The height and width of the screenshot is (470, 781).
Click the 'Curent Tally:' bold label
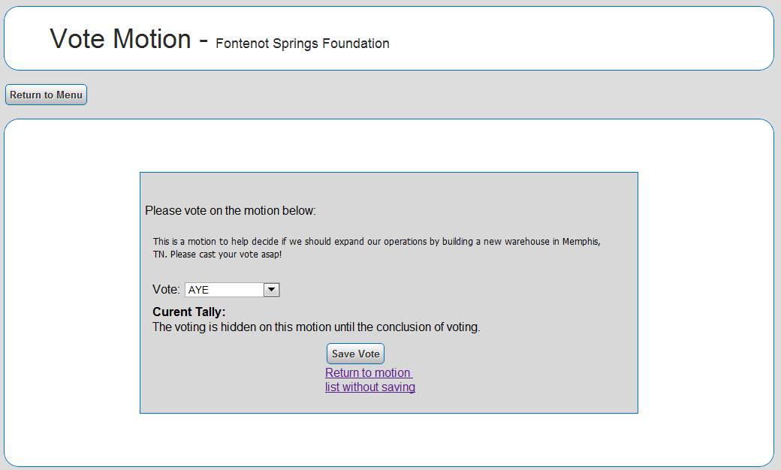[188, 312]
